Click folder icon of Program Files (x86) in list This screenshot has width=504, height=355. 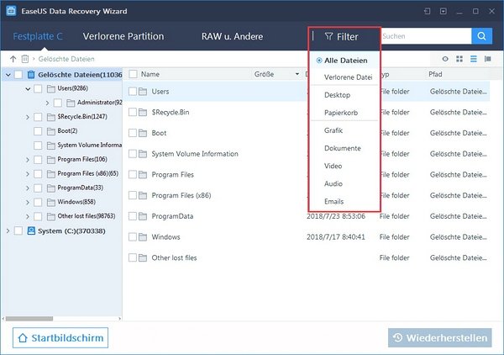point(143,195)
